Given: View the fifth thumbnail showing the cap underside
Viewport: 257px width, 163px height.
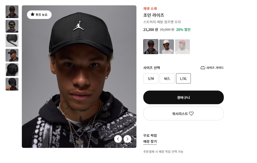Looking at the screenshot, I should (x=12, y=70).
